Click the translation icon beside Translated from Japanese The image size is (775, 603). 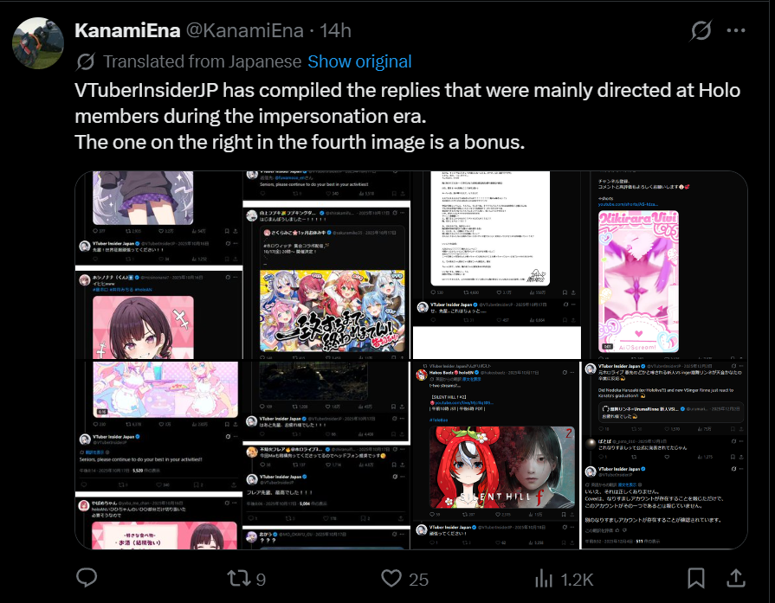point(86,61)
